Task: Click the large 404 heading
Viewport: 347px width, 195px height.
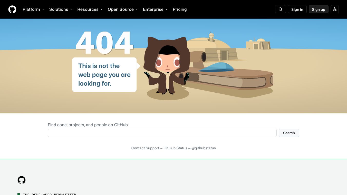Action: (x=105, y=43)
